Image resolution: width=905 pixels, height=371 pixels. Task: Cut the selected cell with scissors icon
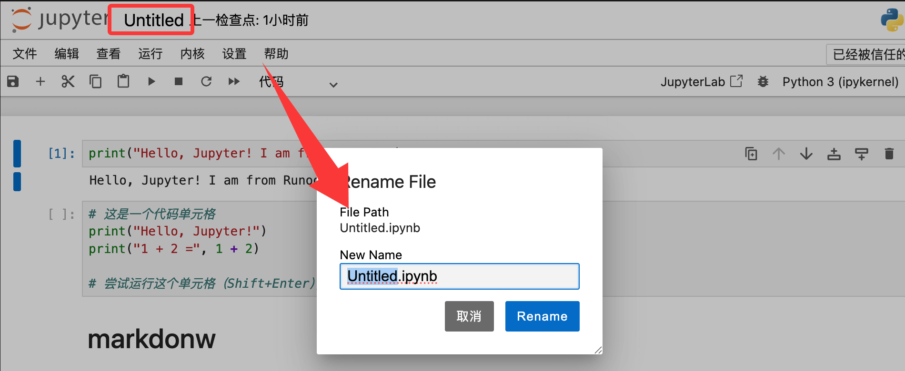[x=68, y=81]
